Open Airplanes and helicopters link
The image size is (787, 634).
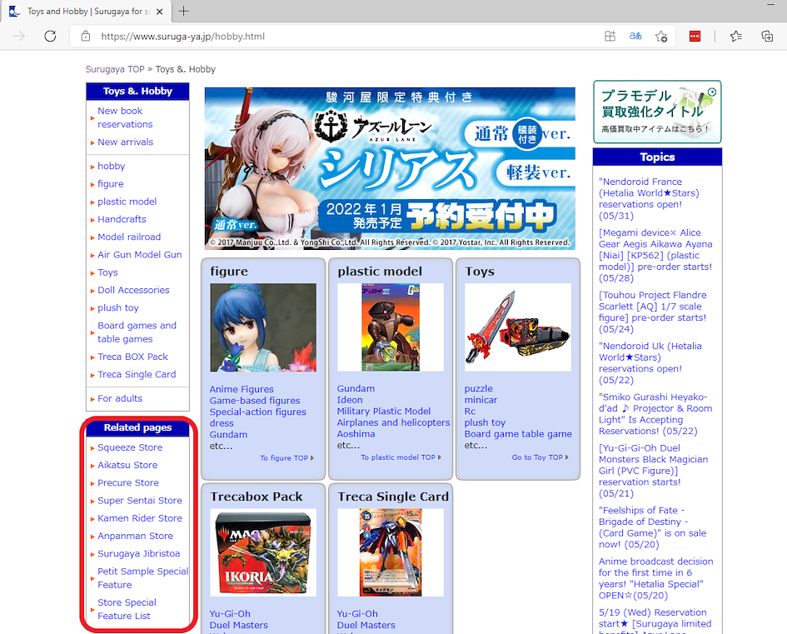point(393,422)
